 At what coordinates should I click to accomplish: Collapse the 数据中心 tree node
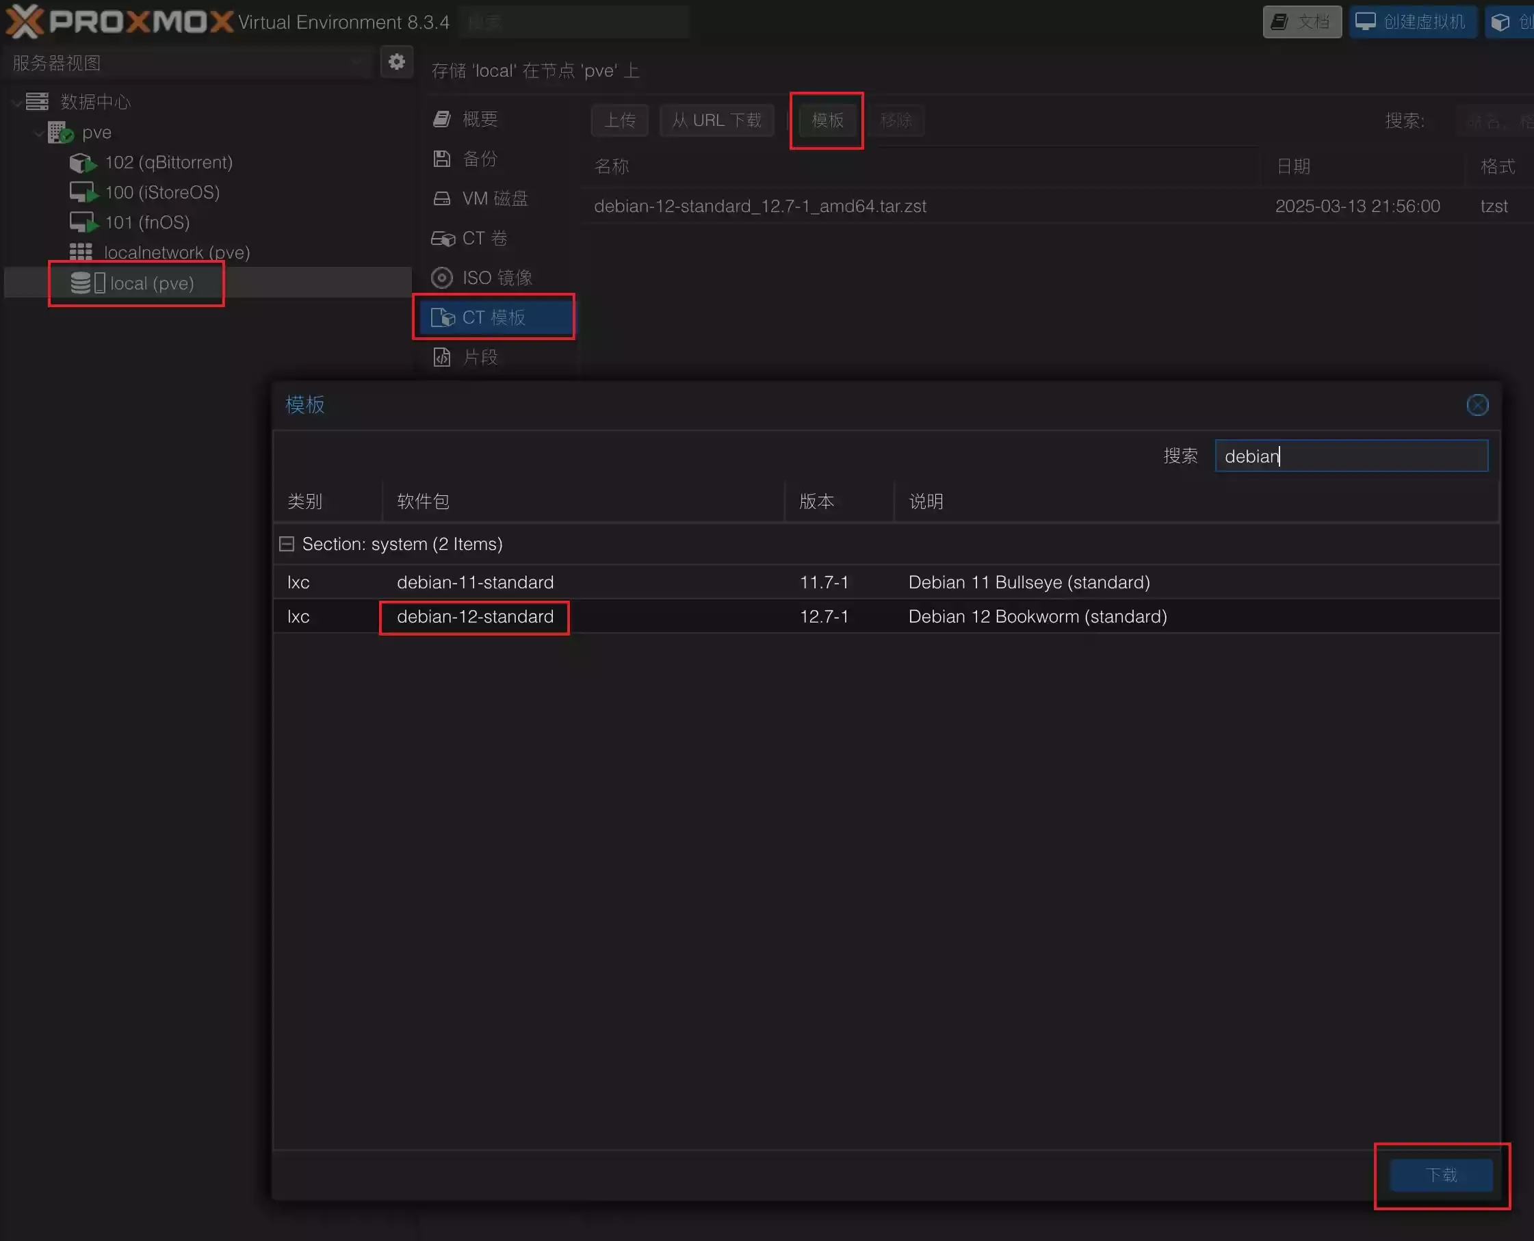click(16, 102)
